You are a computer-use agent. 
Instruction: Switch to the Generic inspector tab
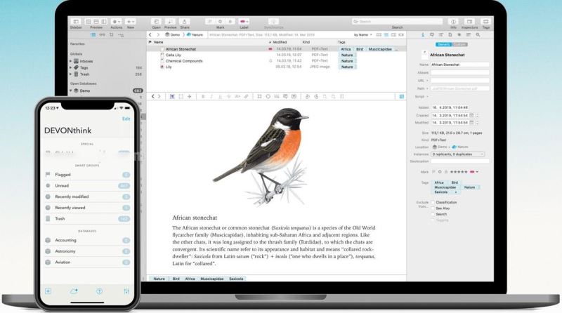444,44
